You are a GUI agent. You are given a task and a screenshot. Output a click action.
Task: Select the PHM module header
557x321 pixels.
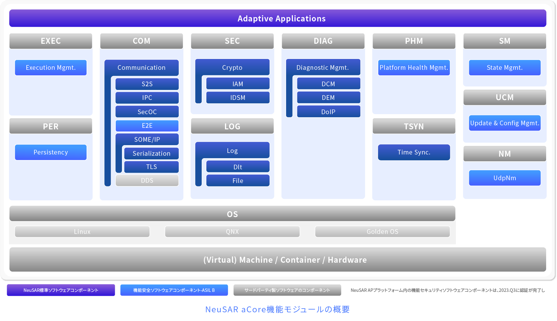coord(414,41)
